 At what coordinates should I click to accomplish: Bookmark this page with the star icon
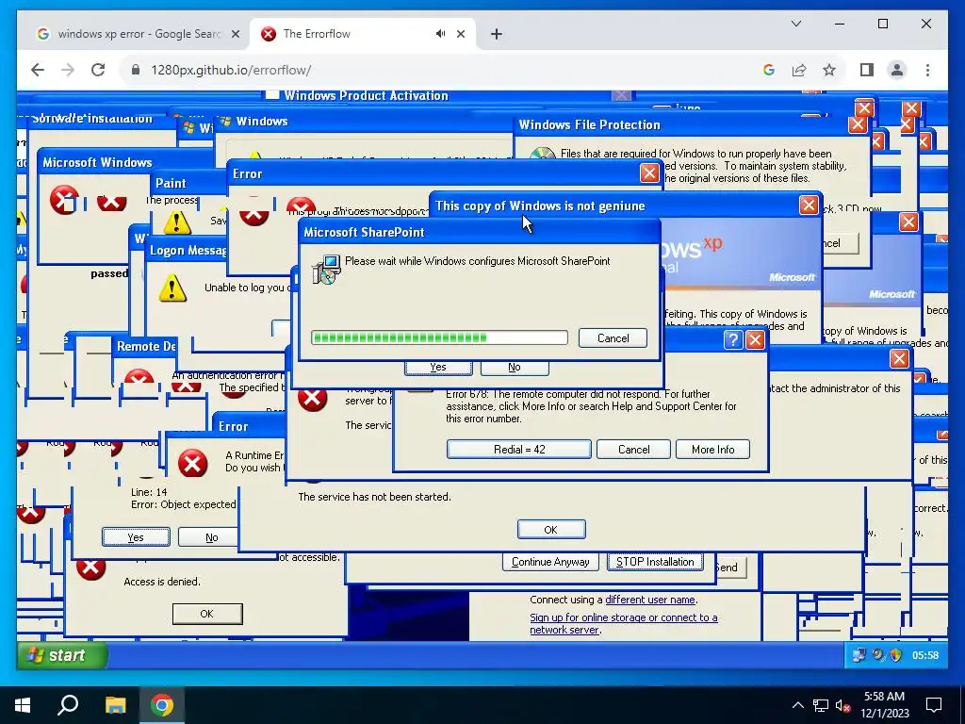829,70
